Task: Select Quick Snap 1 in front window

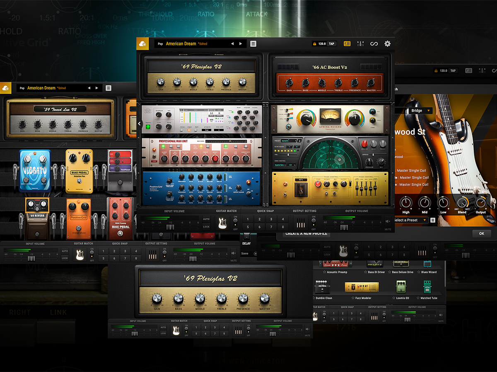Action: 248,219
